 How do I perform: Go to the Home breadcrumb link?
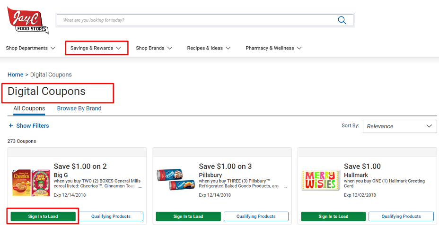(x=16, y=75)
